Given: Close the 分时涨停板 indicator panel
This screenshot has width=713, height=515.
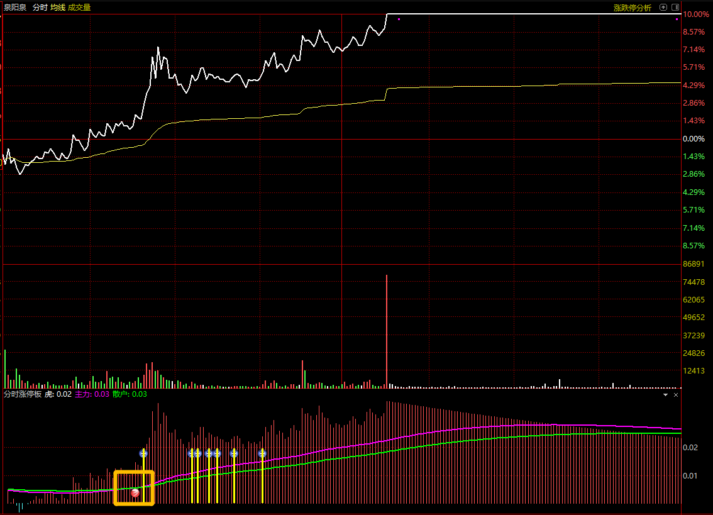Looking at the screenshot, I should (676, 395).
